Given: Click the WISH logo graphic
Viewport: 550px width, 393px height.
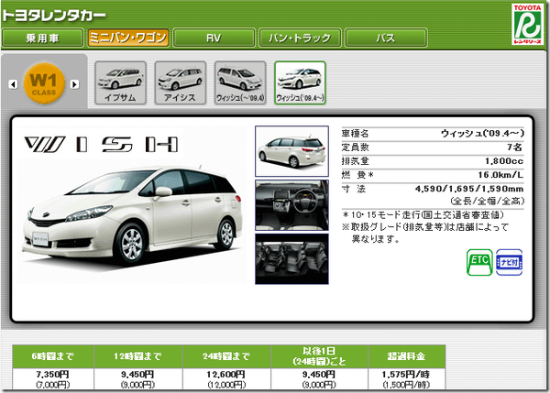Looking at the screenshot, I should [101, 145].
